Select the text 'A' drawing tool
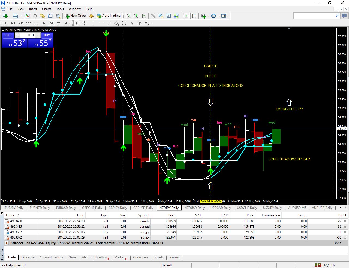349x268 pixels. coord(132,23)
